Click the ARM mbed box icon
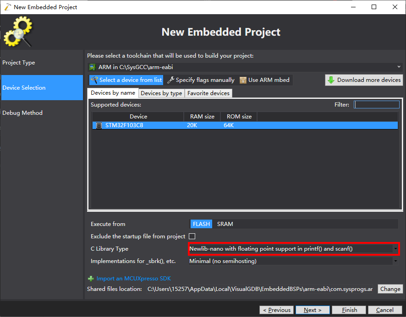406x317 pixels. pyautogui.click(x=243, y=80)
